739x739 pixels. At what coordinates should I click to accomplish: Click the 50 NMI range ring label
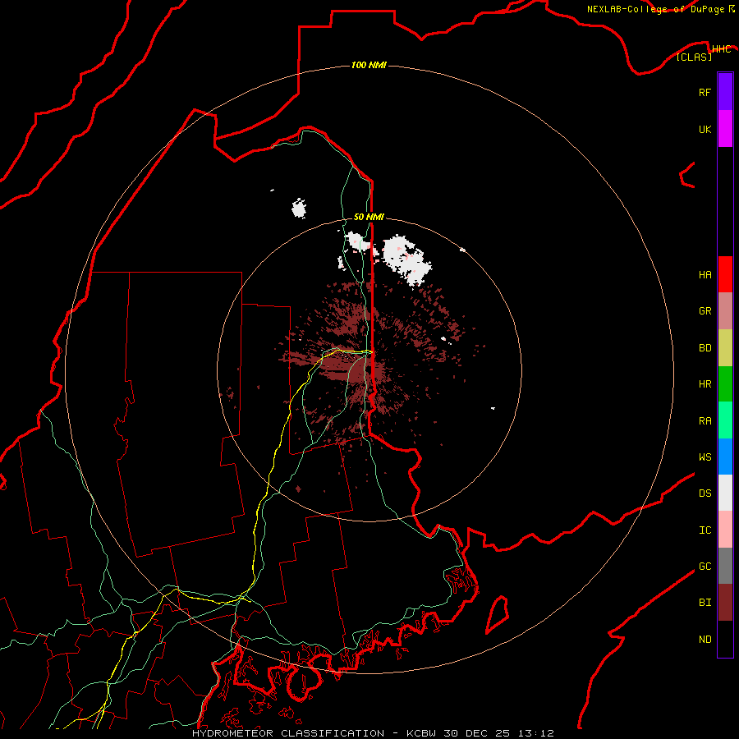[369, 217]
